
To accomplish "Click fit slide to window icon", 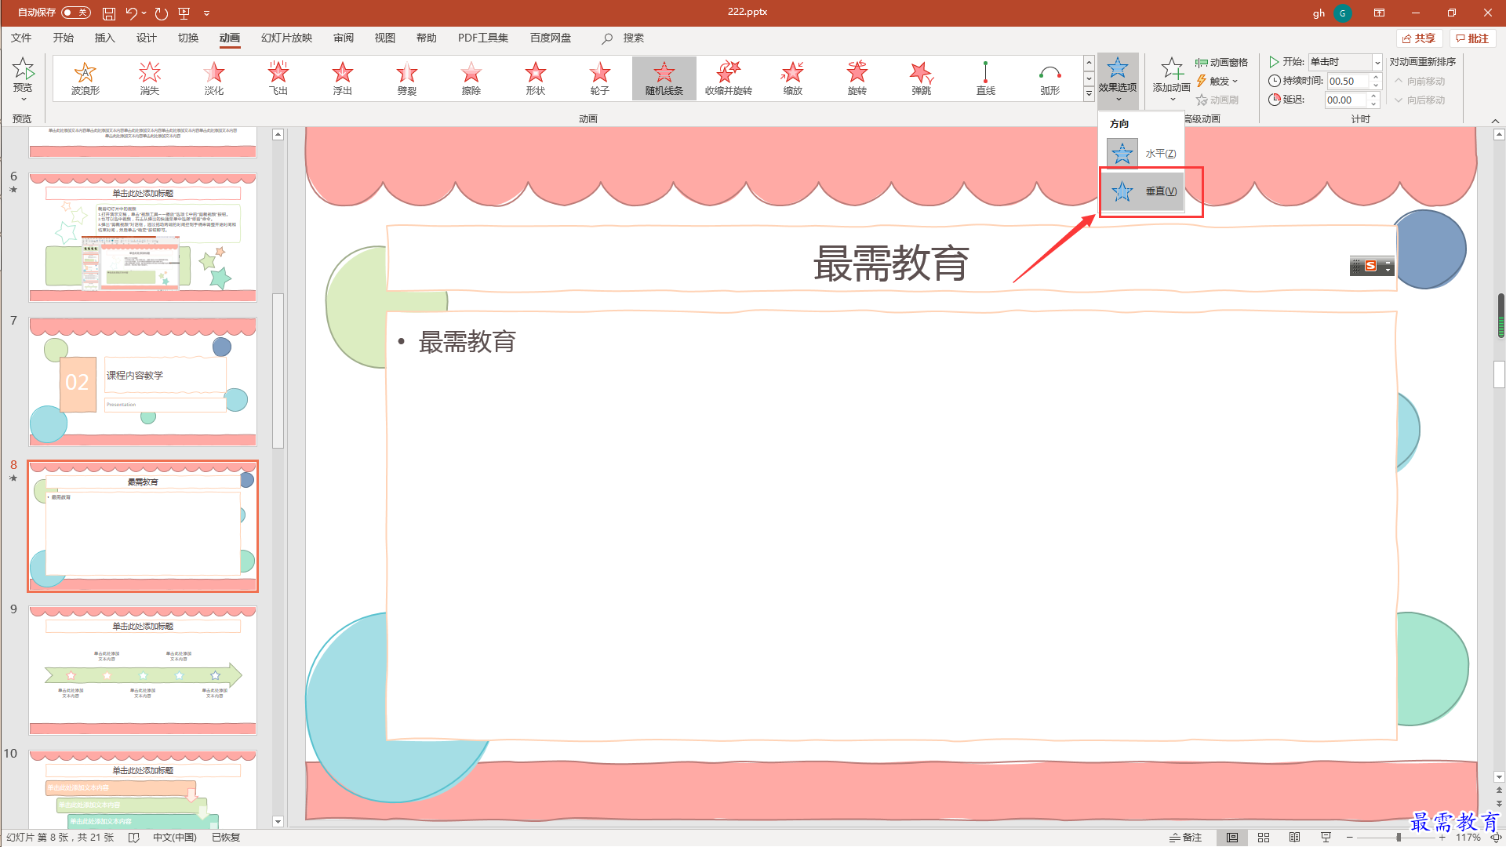I will (1496, 838).
